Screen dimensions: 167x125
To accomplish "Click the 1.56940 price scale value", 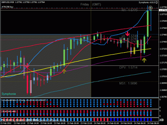I will coord(163,83).
